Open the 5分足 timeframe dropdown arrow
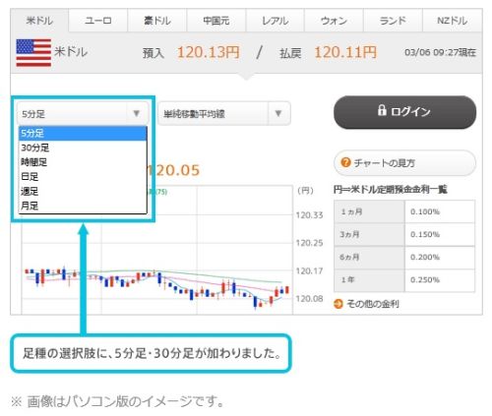Screen dimensions: 492x416 [x=137, y=113]
